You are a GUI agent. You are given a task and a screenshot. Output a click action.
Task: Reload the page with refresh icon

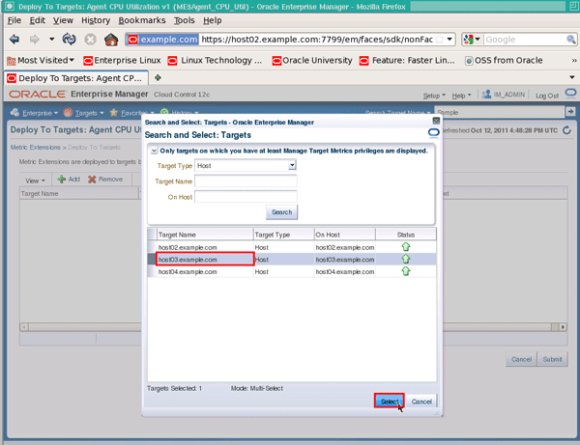point(70,39)
